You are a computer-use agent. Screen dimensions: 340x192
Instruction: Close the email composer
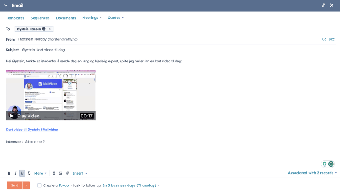pos(332,5)
